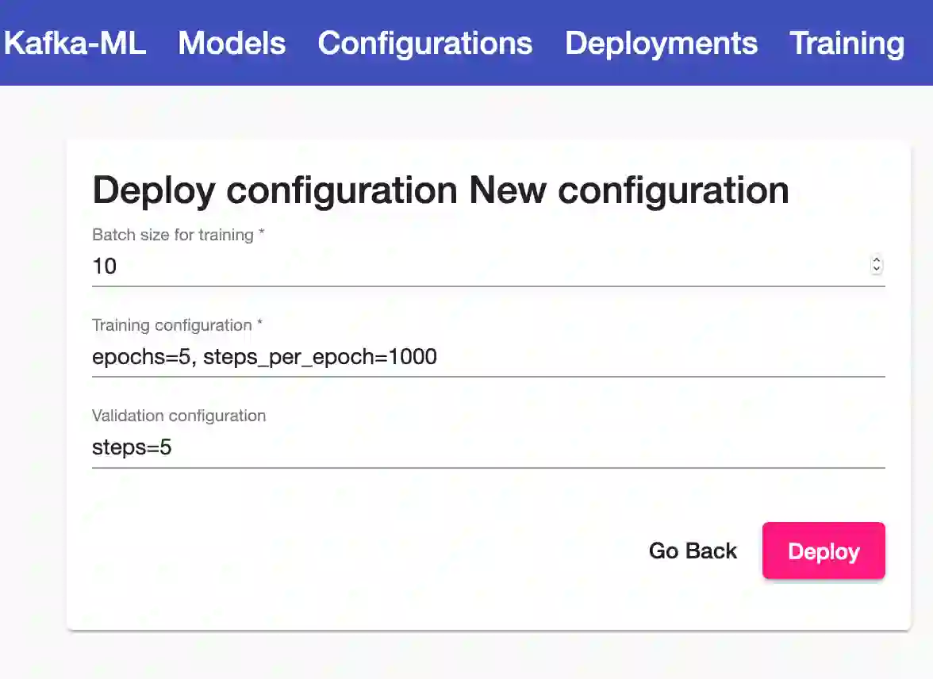Click the "Training configuration" label text
This screenshot has width=933, height=679.
click(x=171, y=325)
